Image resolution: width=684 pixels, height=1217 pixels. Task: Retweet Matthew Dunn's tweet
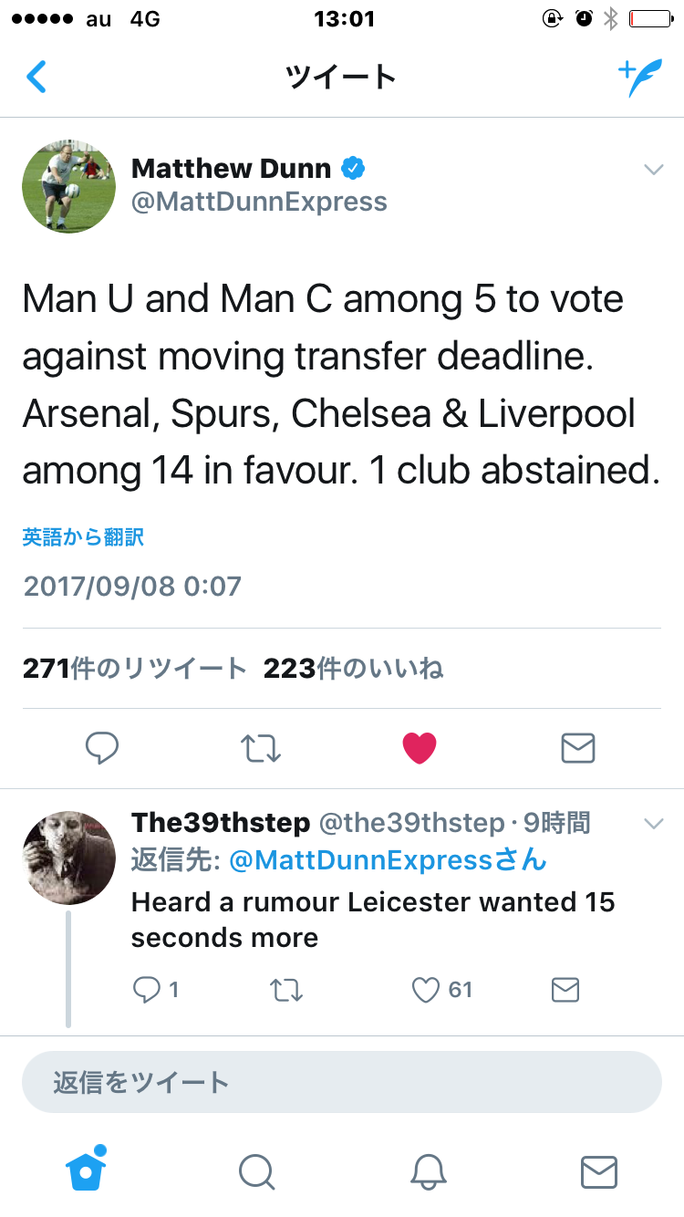click(261, 748)
